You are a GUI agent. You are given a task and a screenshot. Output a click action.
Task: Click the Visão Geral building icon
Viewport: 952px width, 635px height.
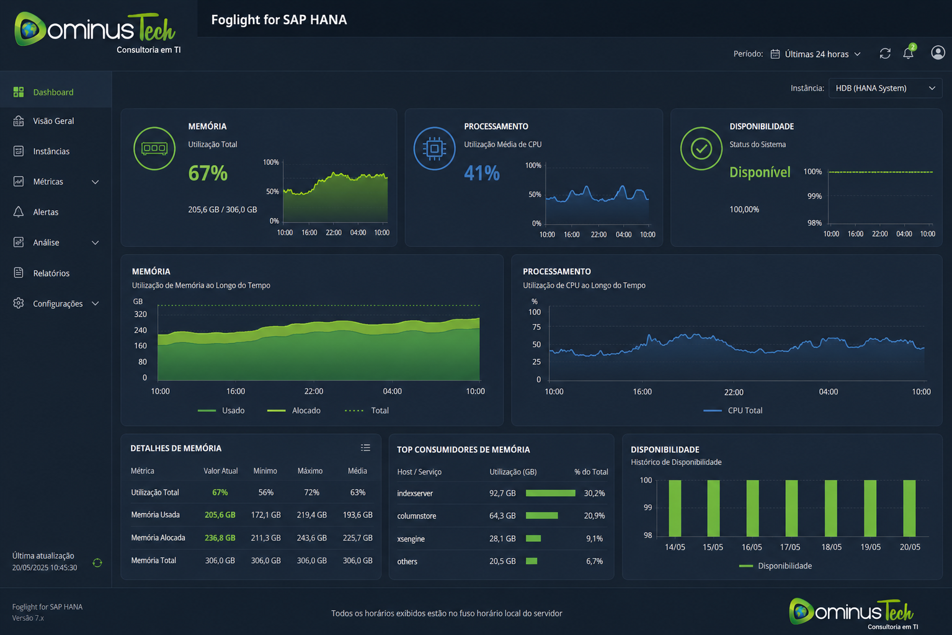pyautogui.click(x=19, y=121)
